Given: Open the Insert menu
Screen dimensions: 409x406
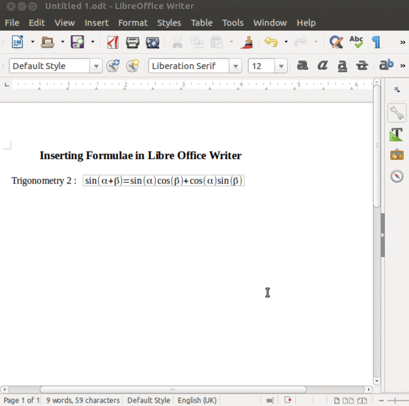Looking at the screenshot, I should (97, 23).
